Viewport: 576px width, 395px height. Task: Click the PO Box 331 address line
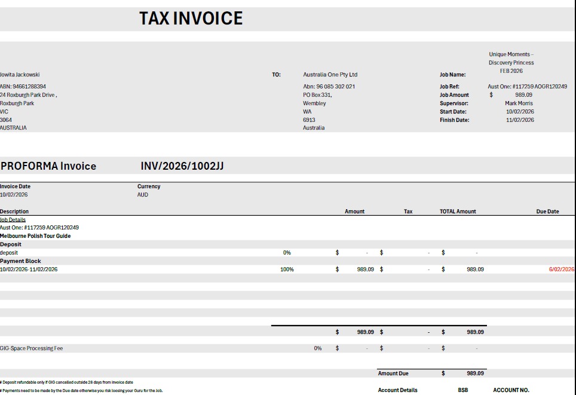[317, 95]
